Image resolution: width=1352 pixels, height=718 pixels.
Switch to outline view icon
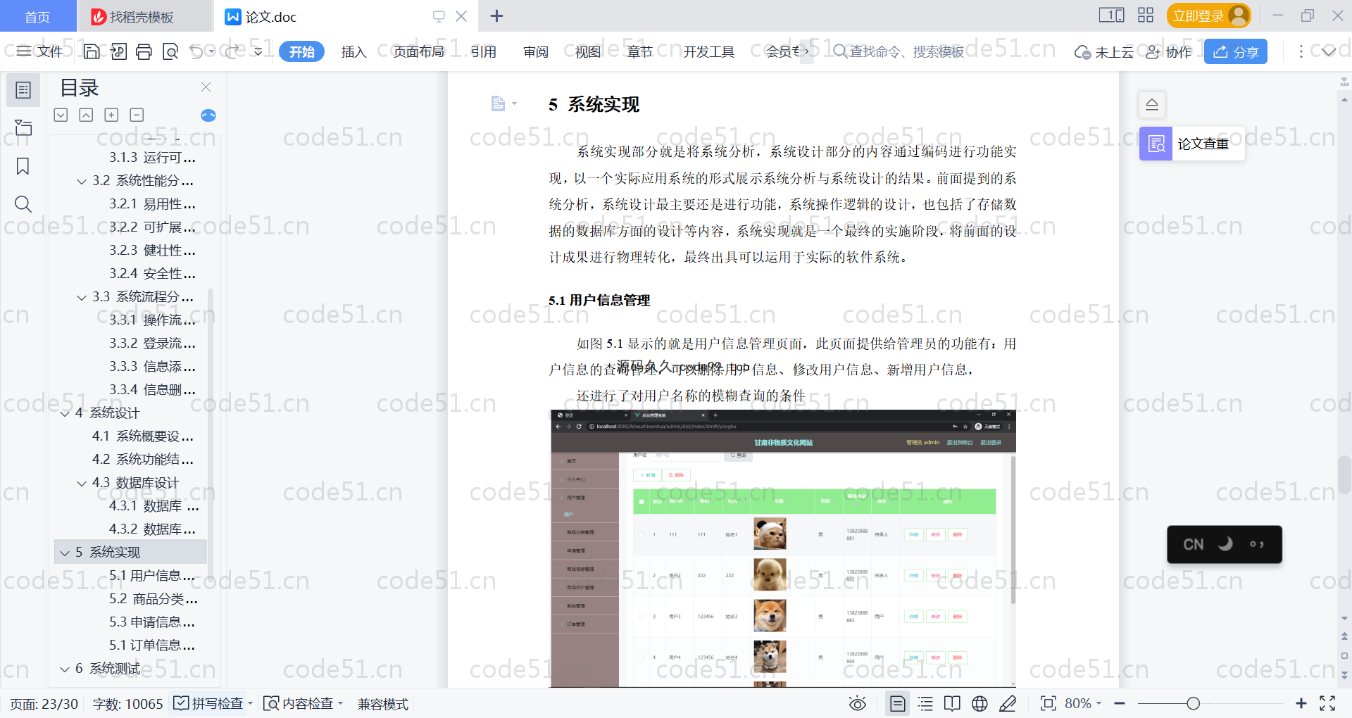pos(925,703)
